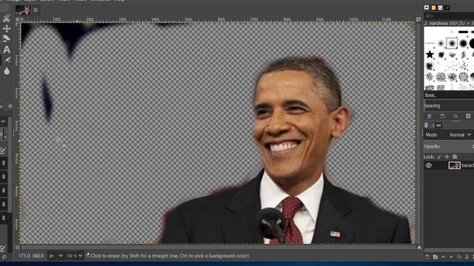474x266 pixels.
Task: Toggle zoom-on-resize icon at the canvas top-right corner
Action: tap(418, 19)
